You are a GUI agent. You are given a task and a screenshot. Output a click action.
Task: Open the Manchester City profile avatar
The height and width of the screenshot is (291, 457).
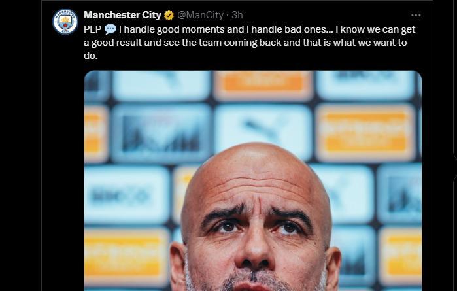tap(65, 22)
